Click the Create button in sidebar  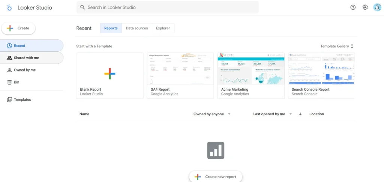click(x=18, y=28)
